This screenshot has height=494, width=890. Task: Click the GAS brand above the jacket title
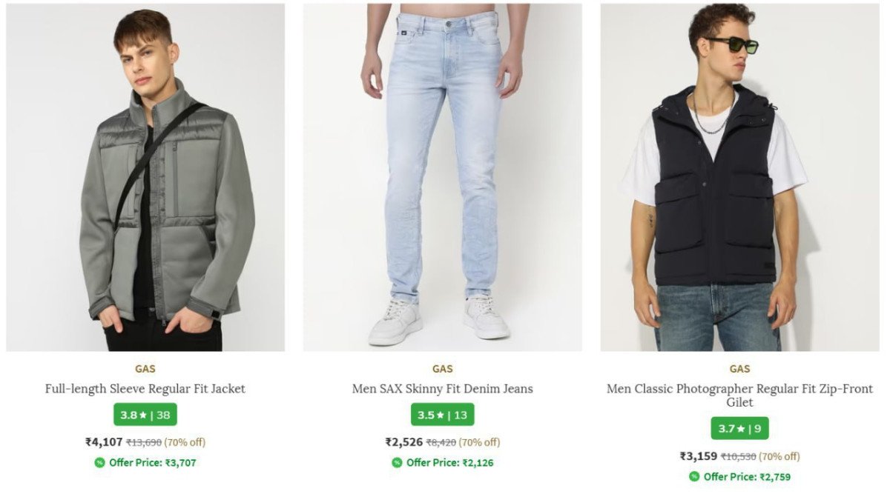145,369
